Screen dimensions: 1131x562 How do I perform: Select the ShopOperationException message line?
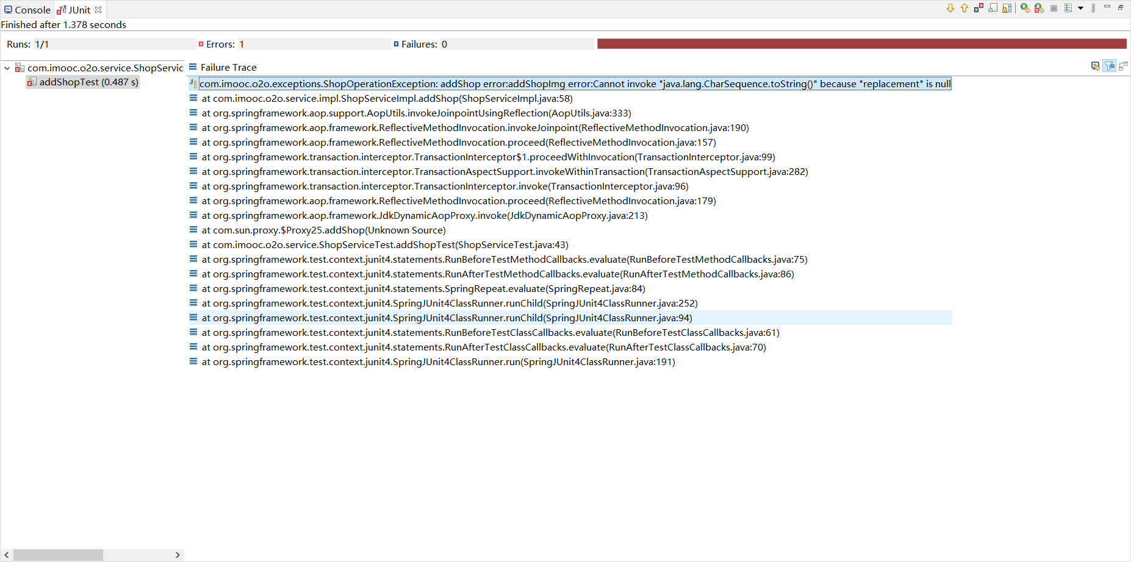point(575,84)
